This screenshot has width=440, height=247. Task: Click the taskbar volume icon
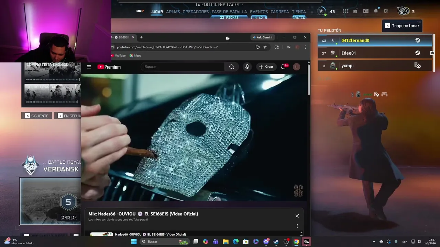tap(419, 242)
